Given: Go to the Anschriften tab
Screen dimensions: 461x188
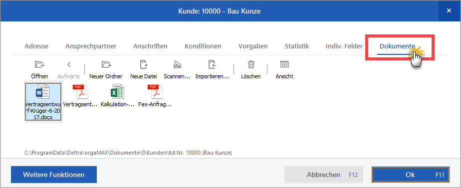Looking at the screenshot, I should [x=150, y=46].
